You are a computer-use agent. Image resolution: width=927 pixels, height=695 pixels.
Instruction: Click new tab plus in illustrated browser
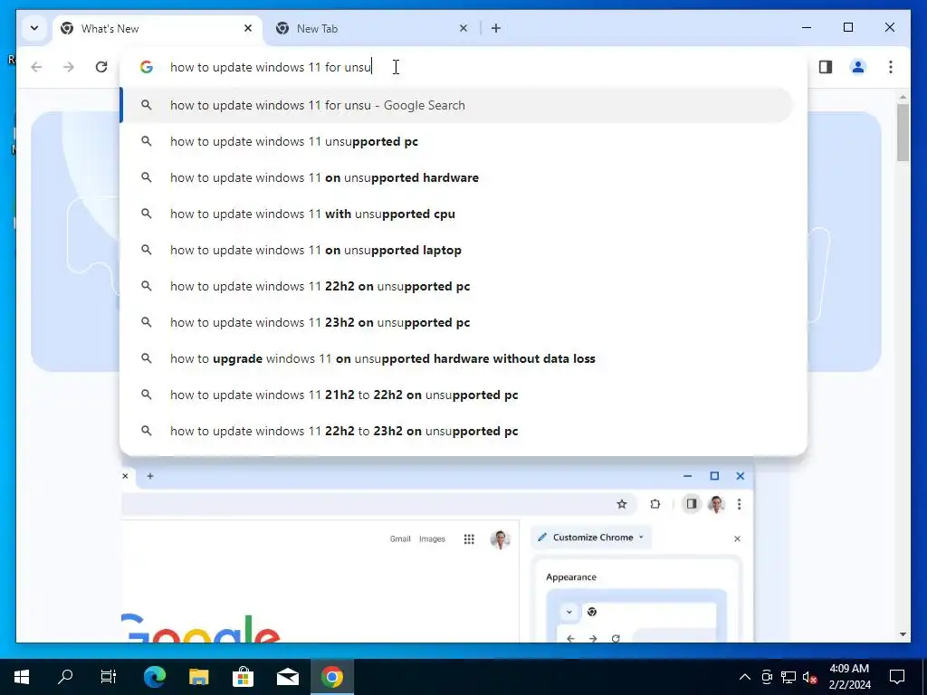click(150, 476)
